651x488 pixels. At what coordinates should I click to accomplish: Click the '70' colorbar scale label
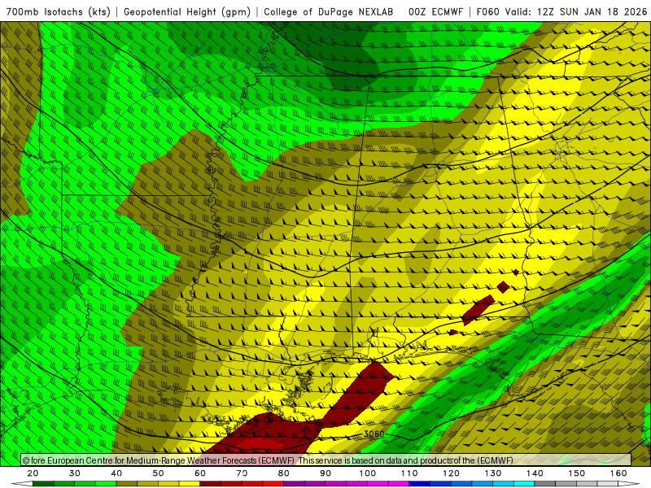[x=242, y=473]
